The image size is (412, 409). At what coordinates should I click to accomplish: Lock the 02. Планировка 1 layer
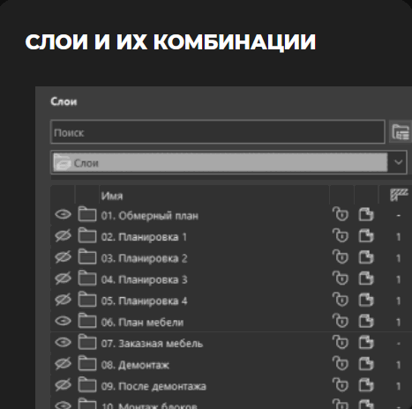[x=341, y=235]
